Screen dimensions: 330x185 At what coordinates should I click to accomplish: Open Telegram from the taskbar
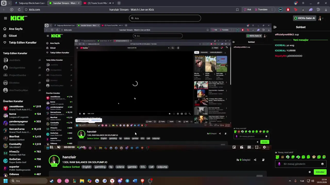pyautogui.click(x=127, y=181)
